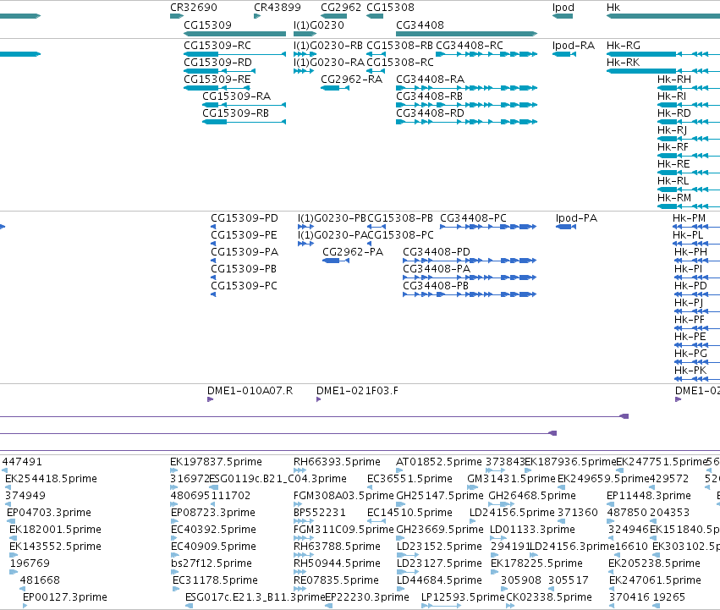Click the CG2962-RA transcript label
The width and height of the screenshot is (720, 610).
click(x=352, y=80)
